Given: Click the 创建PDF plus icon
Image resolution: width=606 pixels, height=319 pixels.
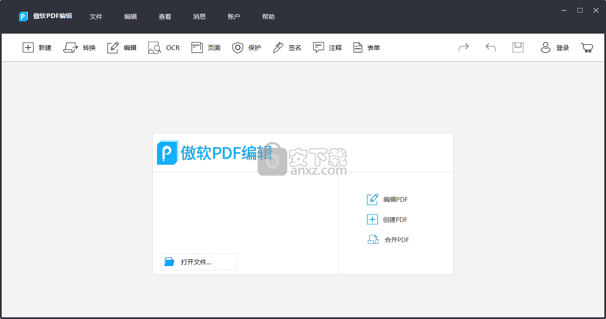Looking at the screenshot, I should tap(372, 219).
